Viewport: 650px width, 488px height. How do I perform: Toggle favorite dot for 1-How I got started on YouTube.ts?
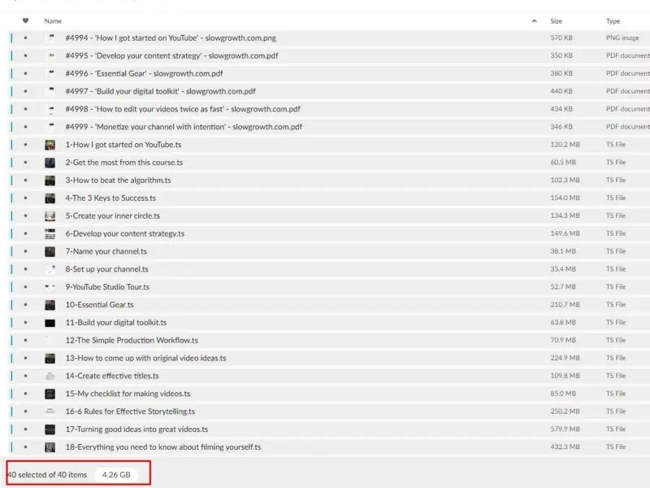26,145
